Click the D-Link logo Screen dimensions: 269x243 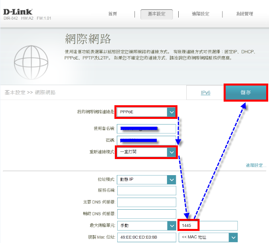click(x=18, y=11)
